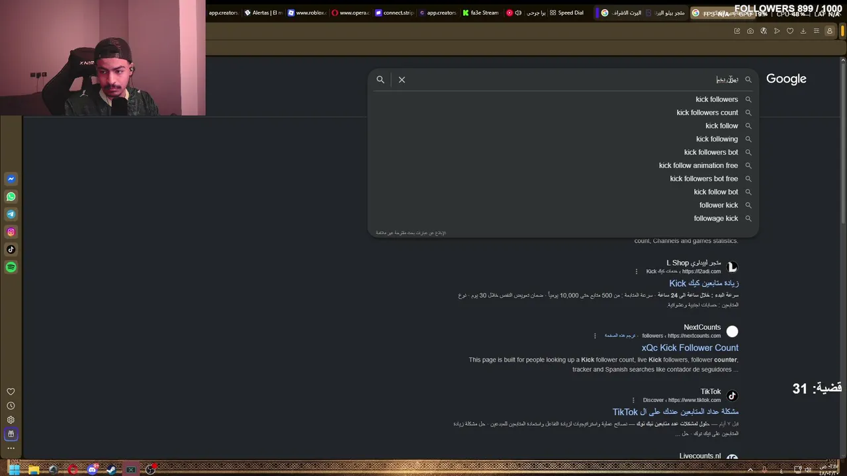847x476 pixels.
Task: Open the L Shop 'Kick' result title link
Action: [703, 284]
